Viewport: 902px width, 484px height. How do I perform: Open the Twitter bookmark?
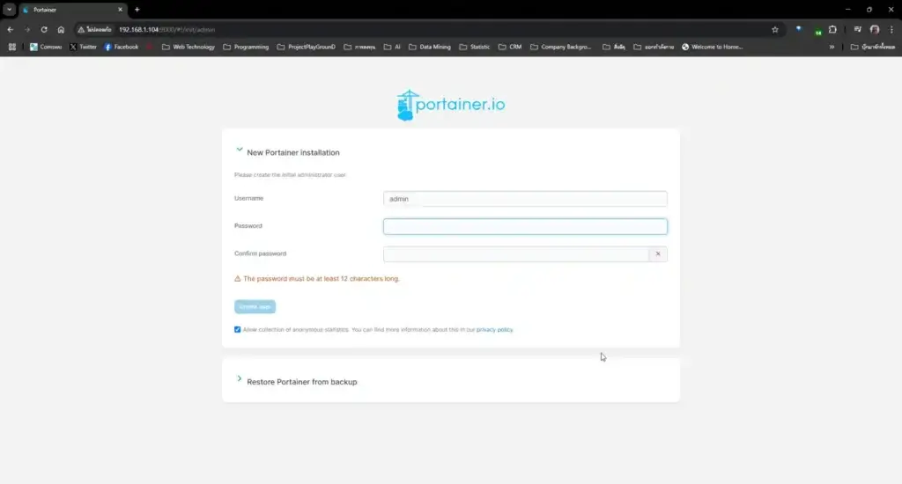[x=83, y=48]
